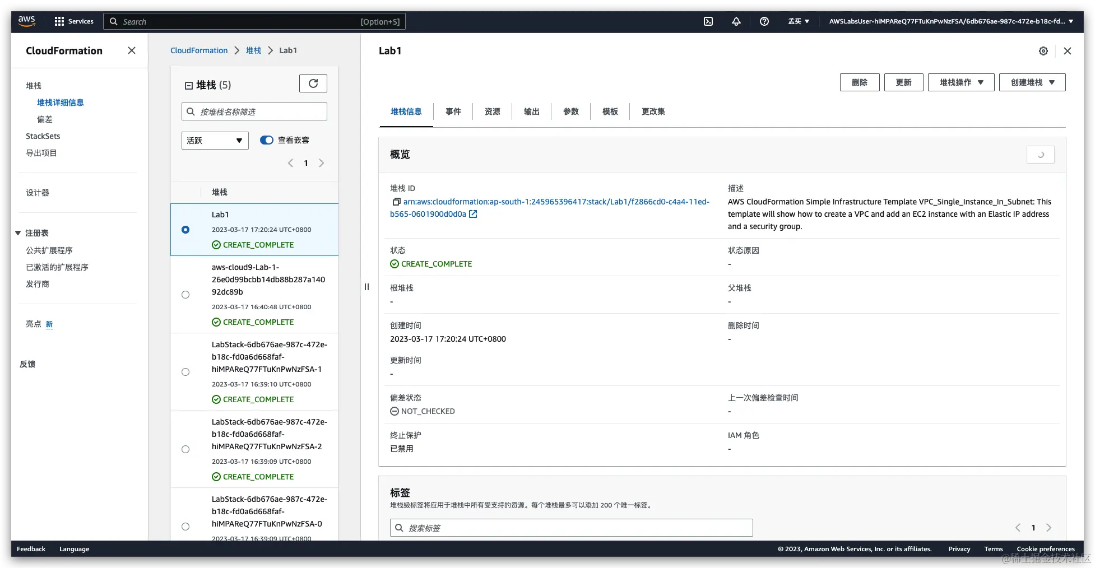Go to the previous stacks page
Image resolution: width=1095 pixels, height=568 pixels.
click(290, 163)
